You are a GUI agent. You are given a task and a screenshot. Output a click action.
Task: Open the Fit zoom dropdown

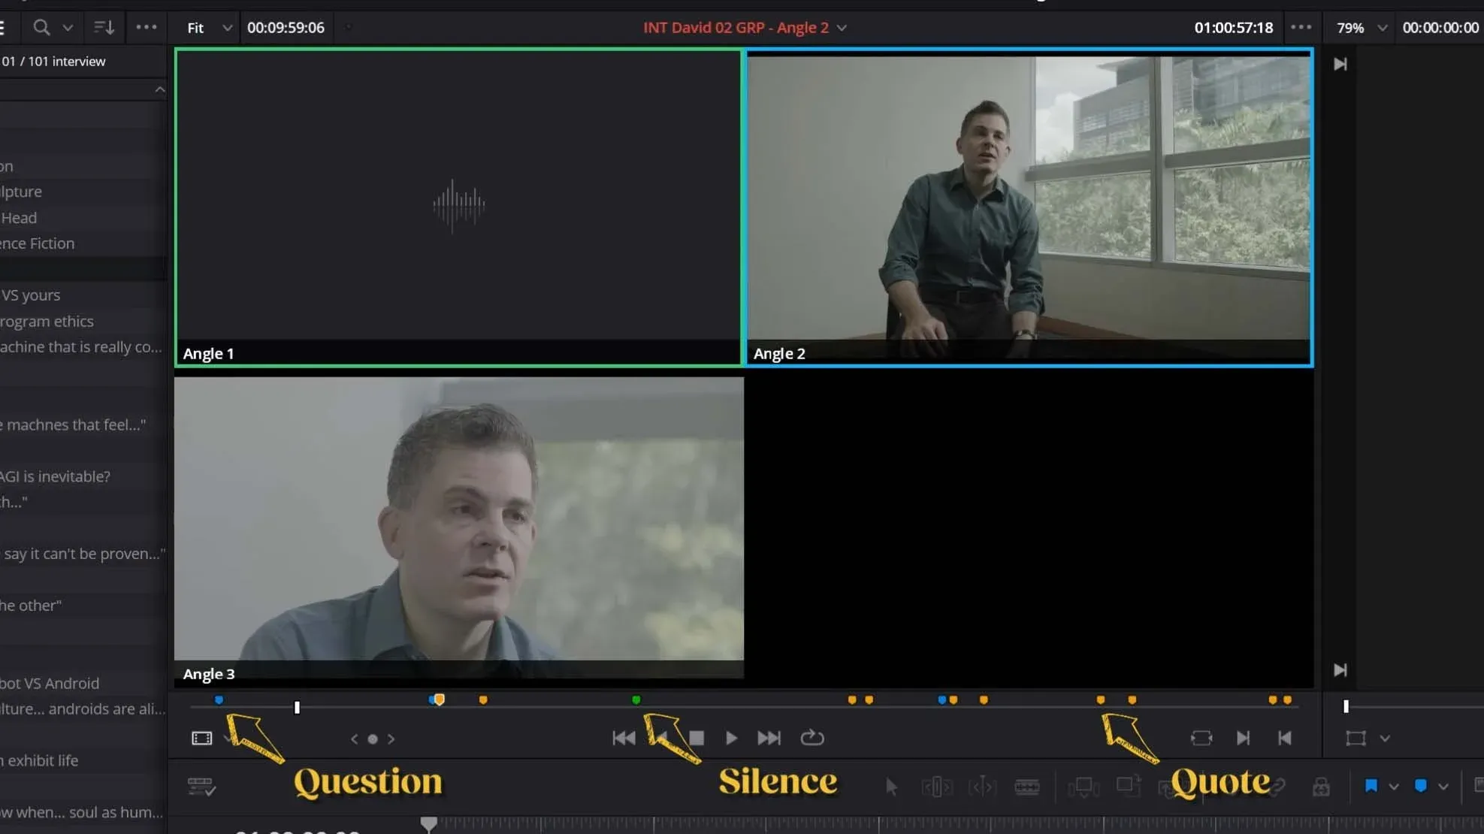(x=209, y=28)
